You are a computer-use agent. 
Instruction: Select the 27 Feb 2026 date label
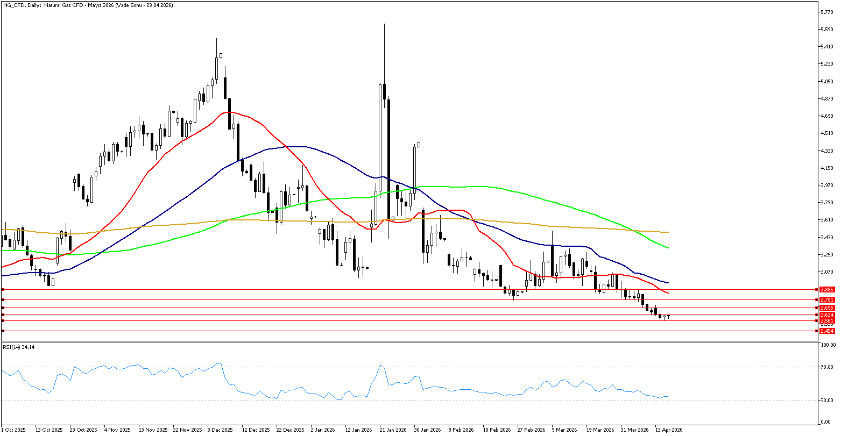[531, 430]
